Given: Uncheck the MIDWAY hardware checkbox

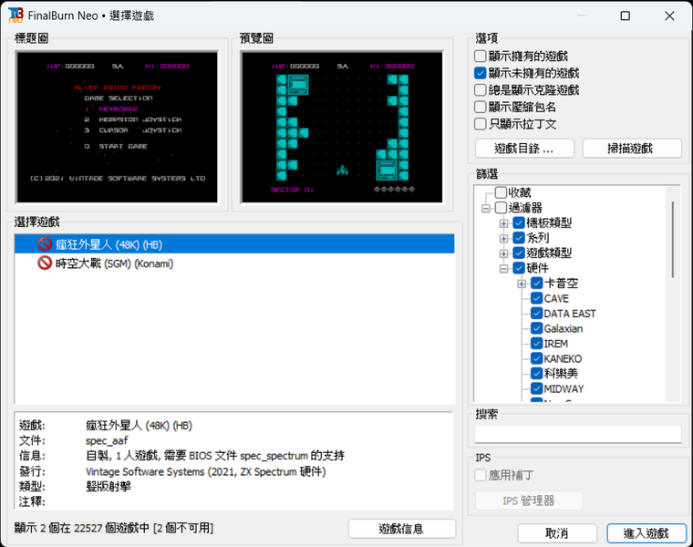Looking at the screenshot, I should coord(536,388).
